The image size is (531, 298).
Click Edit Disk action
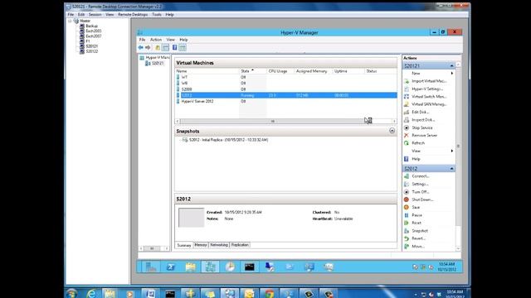420,113
